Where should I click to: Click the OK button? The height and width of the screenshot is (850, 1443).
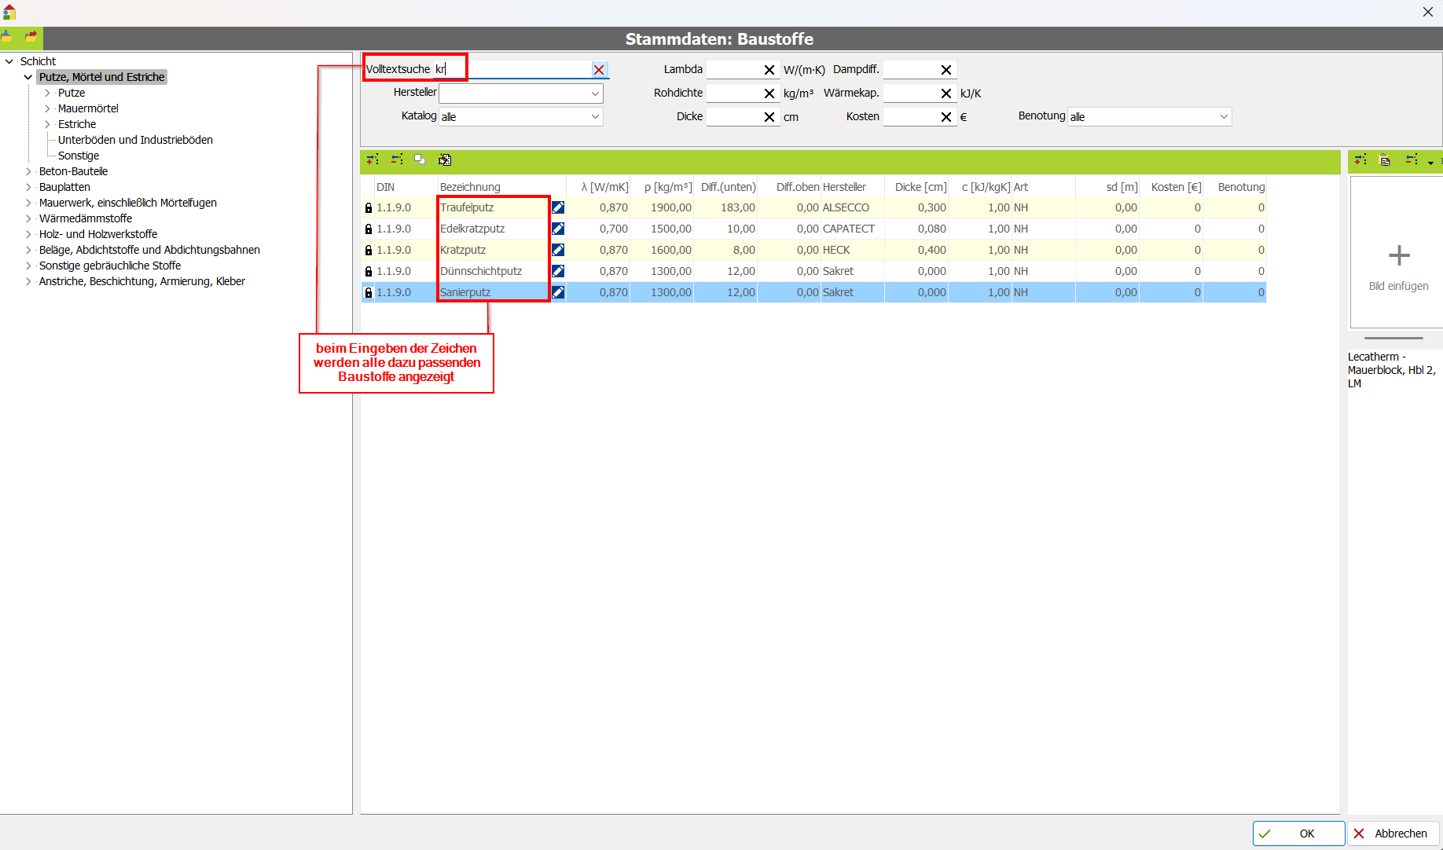click(1298, 834)
